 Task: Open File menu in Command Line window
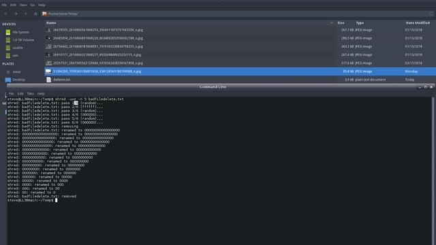click(x=12, y=94)
